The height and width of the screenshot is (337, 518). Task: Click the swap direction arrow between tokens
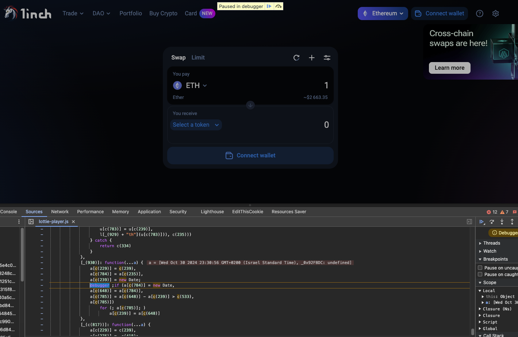250,105
